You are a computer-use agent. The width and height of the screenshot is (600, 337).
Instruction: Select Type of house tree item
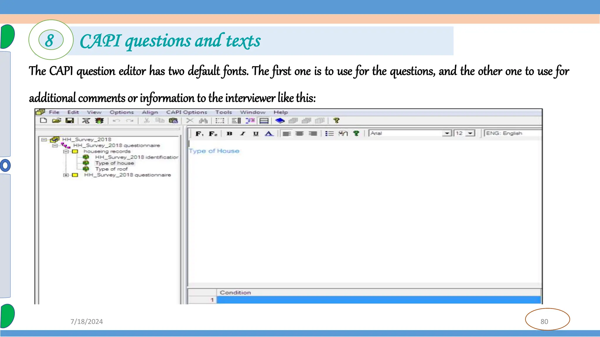point(115,163)
